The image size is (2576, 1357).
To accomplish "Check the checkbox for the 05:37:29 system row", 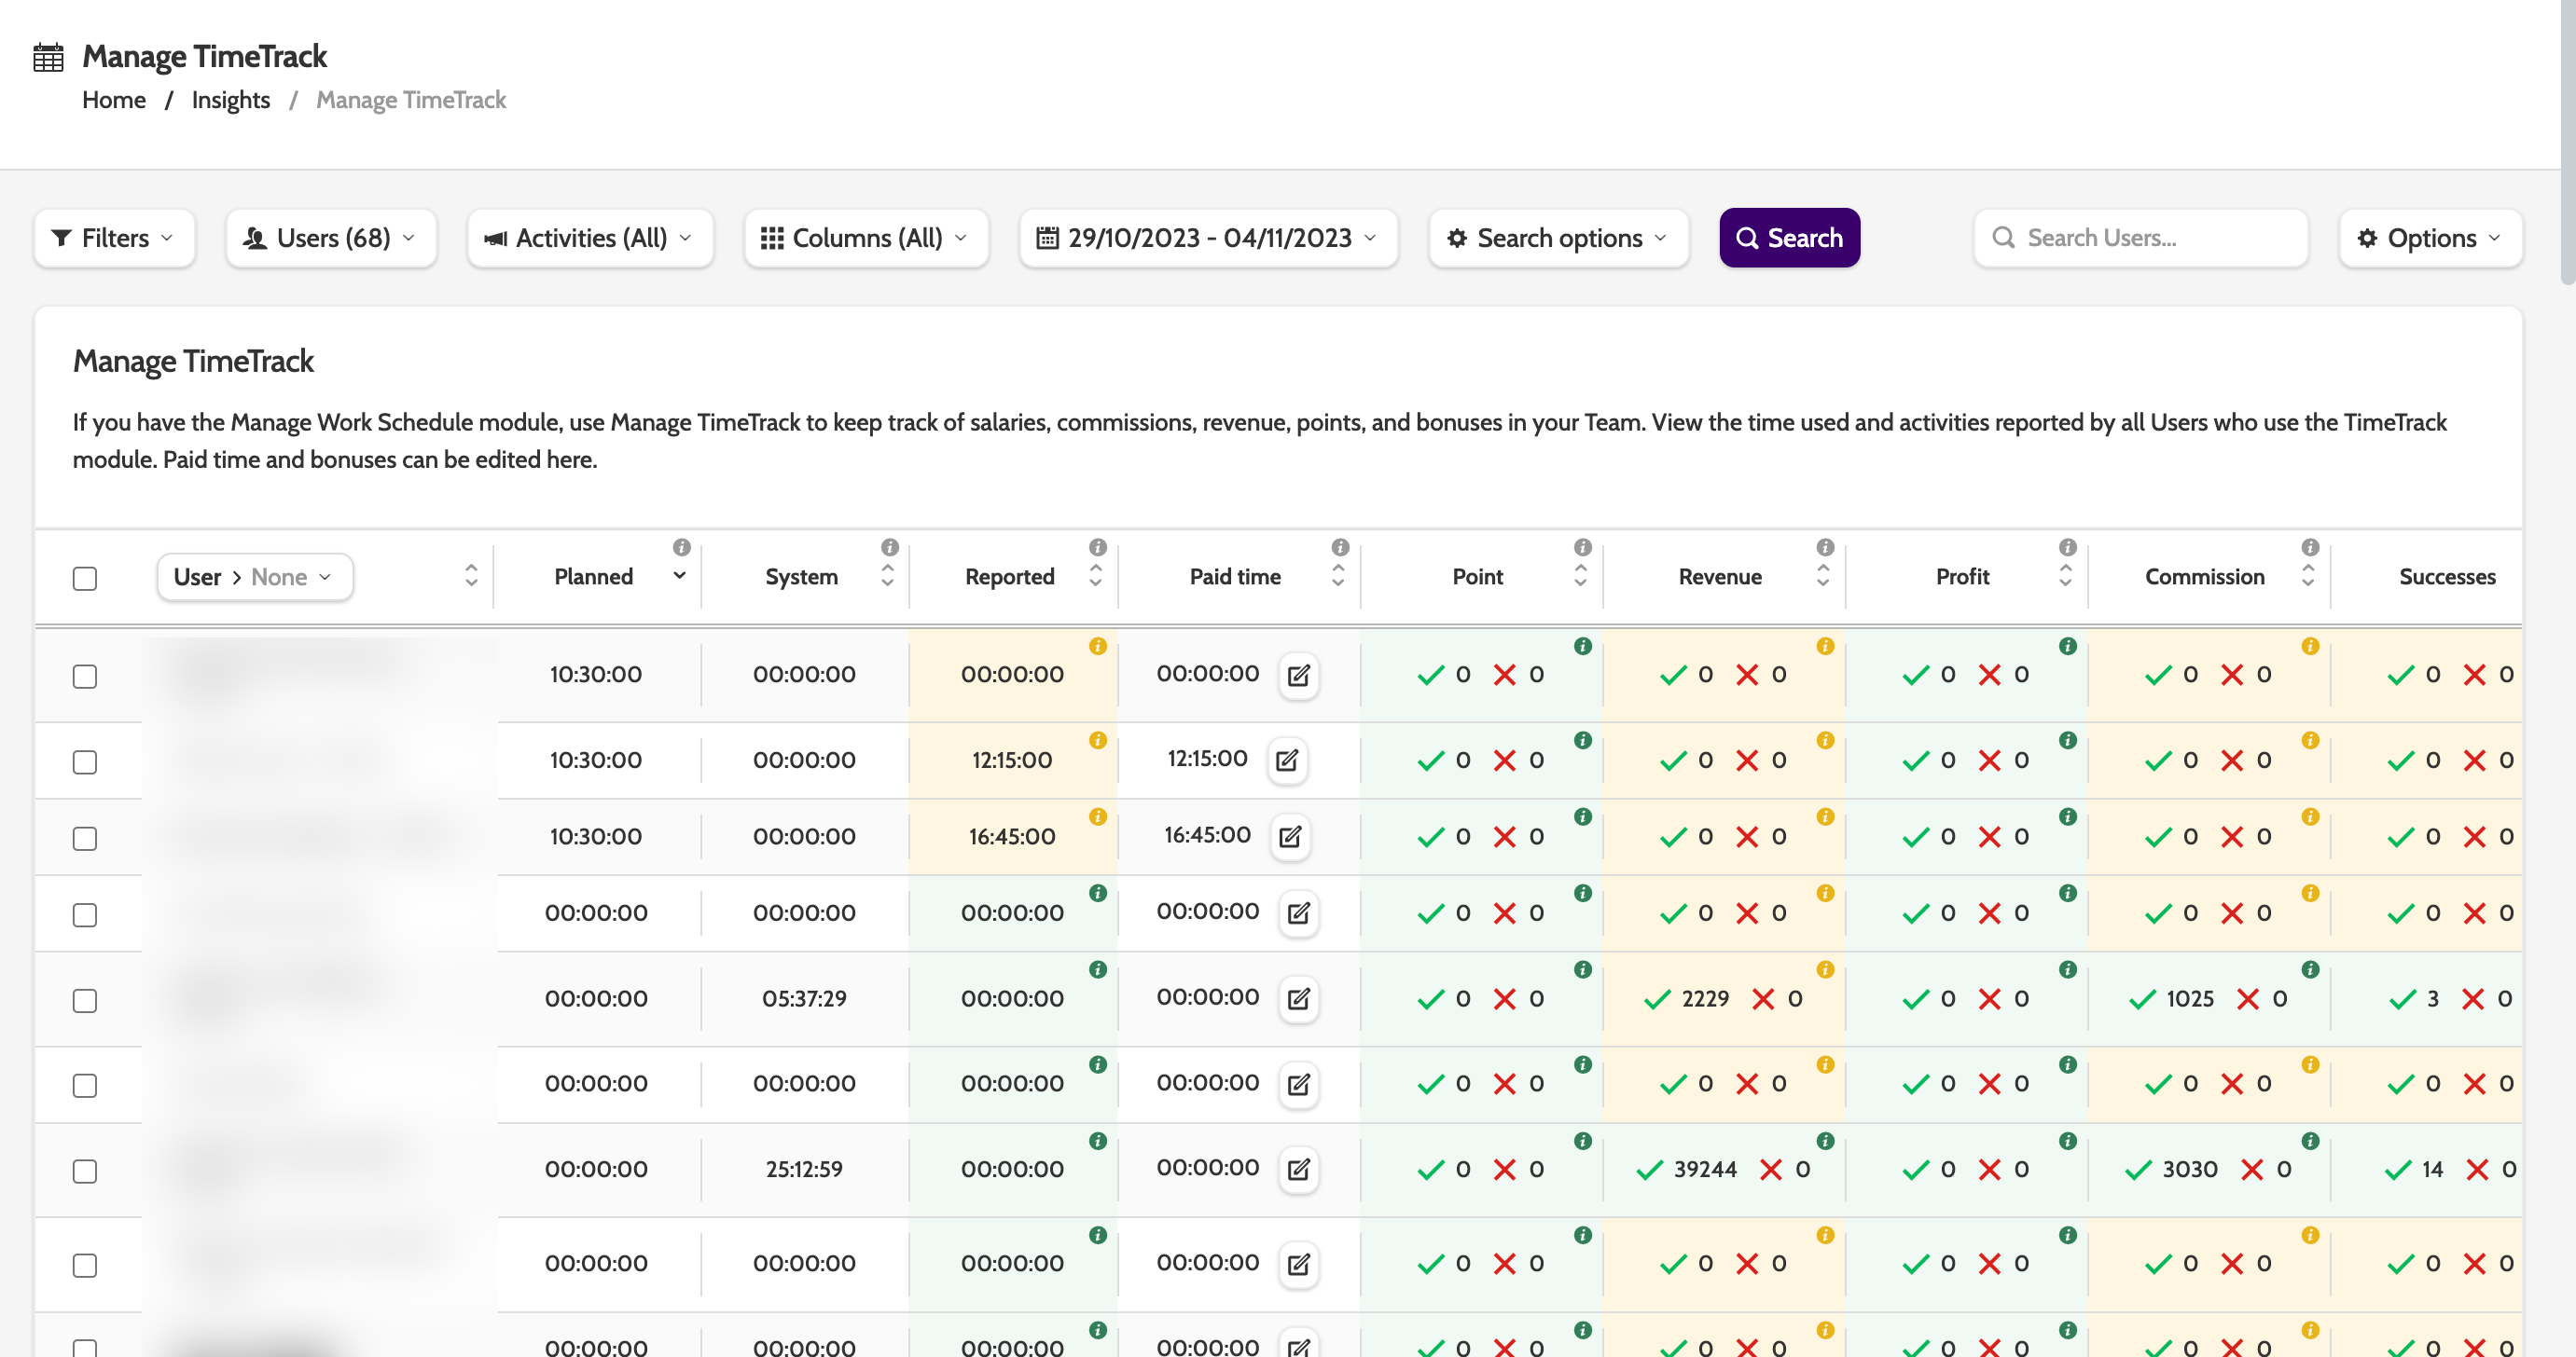I will [x=85, y=1000].
